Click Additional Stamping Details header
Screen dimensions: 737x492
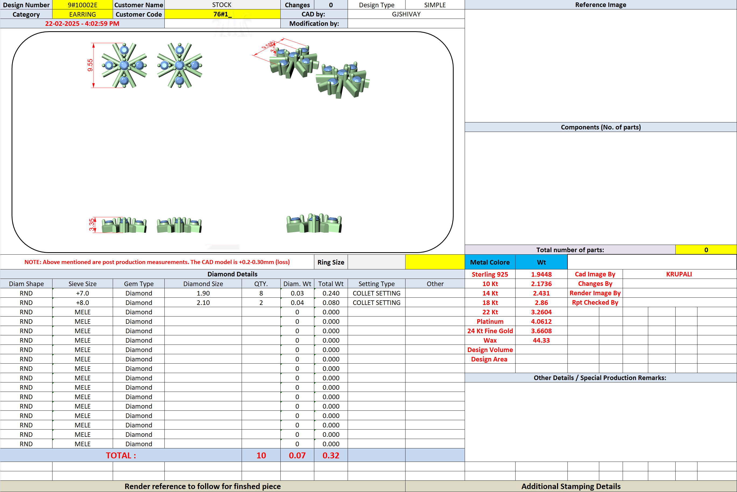(571, 486)
